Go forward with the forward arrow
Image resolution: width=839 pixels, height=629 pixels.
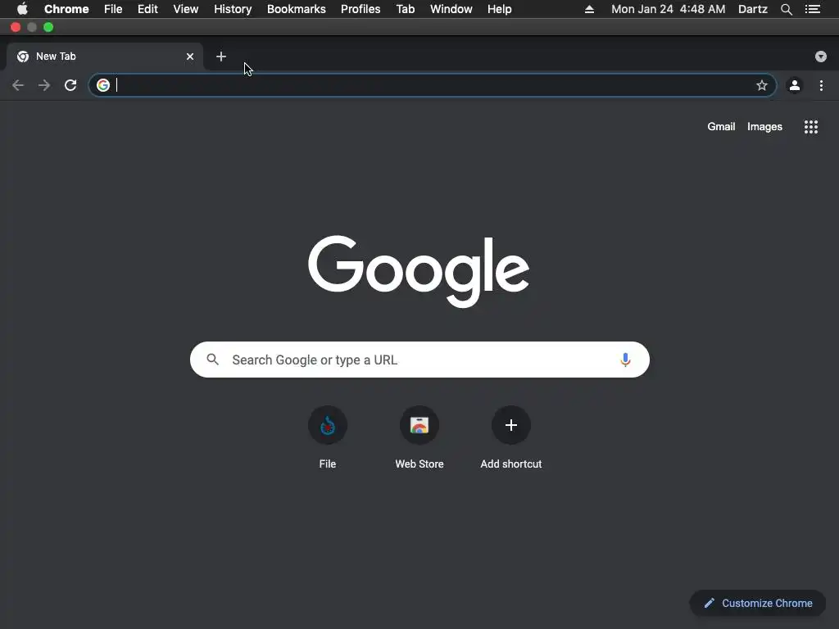pyautogui.click(x=44, y=85)
